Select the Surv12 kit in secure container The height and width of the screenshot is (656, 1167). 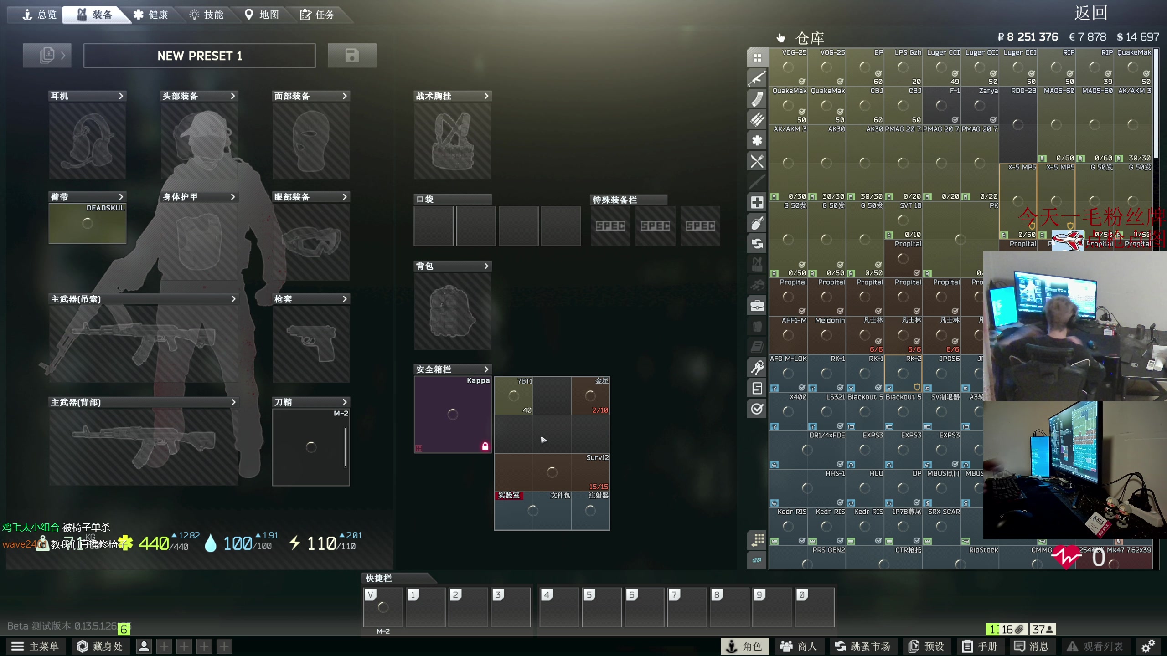pos(552,472)
